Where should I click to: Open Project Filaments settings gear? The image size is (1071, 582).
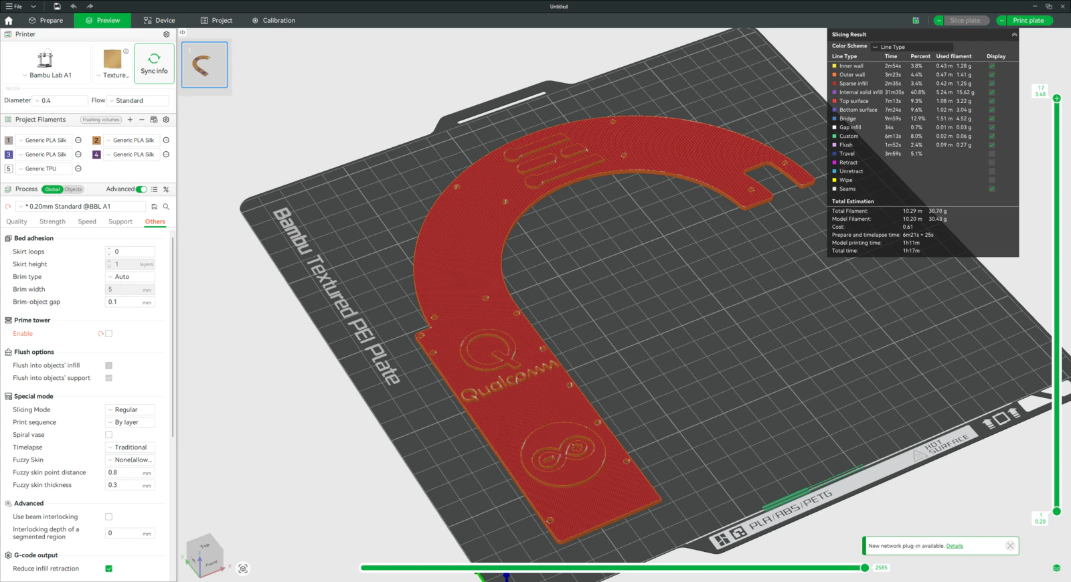click(x=166, y=120)
